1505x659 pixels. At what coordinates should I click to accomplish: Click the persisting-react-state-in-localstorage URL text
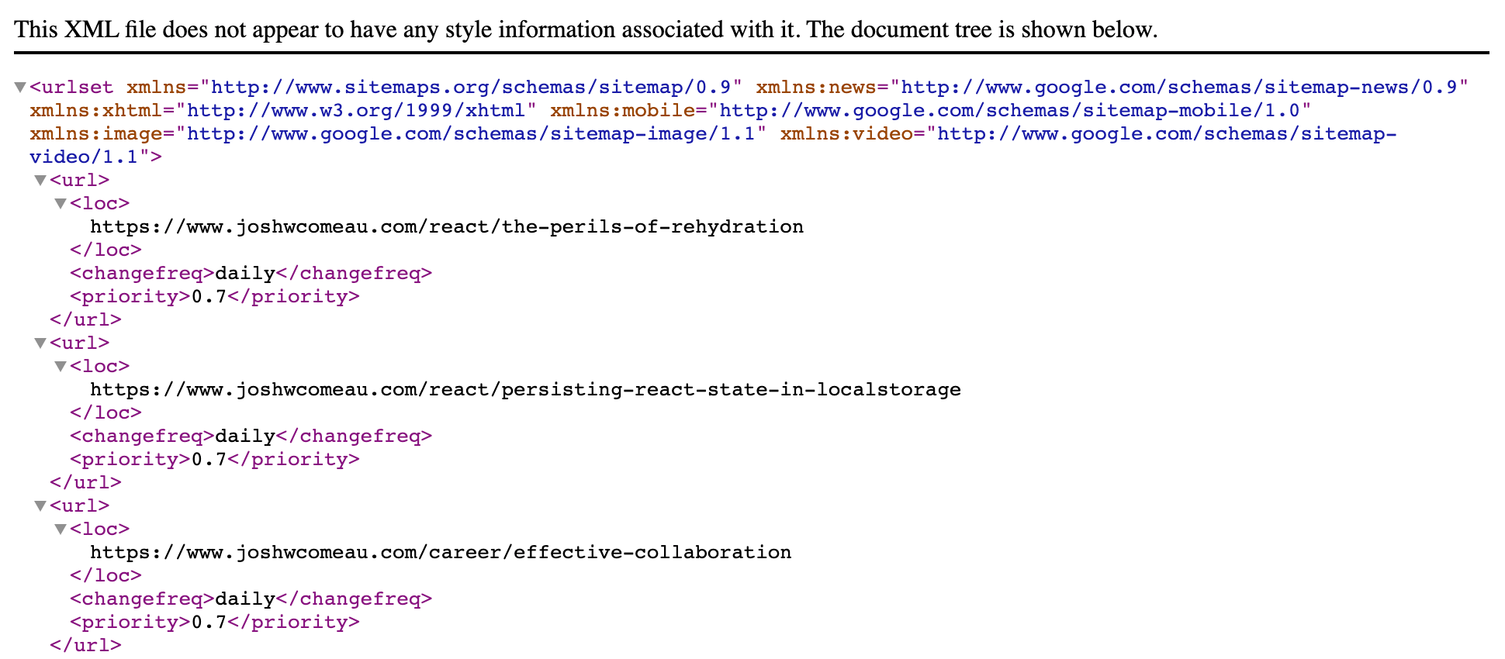click(x=525, y=389)
